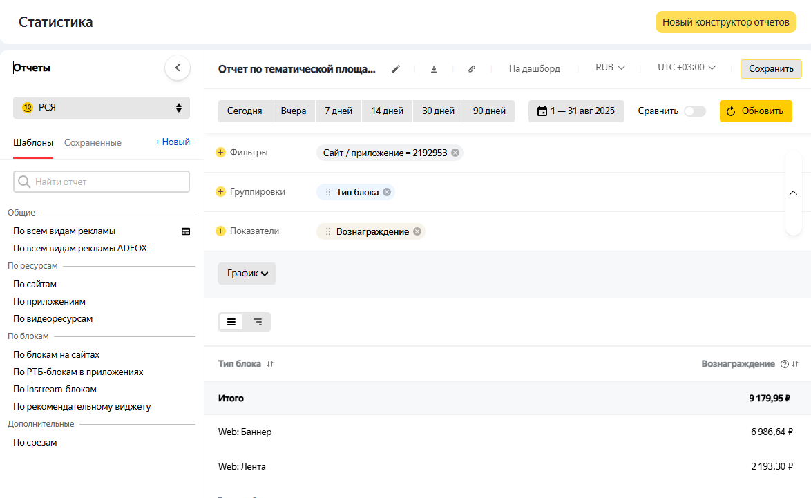Collapse the Отчеты sidebar with arrow button
This screenshot has height=498, width=811.
178,68
